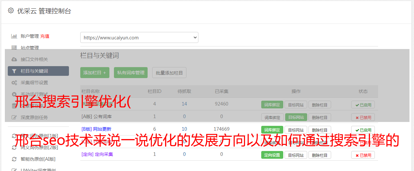
Task: Open 账户管理 in the sidebar
Action: tap(30, 36)
